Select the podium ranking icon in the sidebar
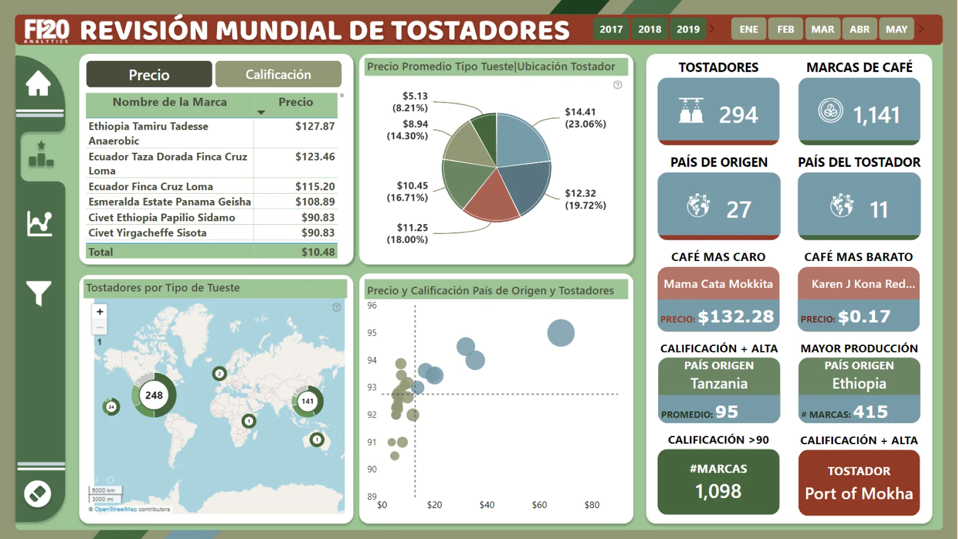This screenshot has height=539, width=958. pyautogui.click(x=41, y=154)
